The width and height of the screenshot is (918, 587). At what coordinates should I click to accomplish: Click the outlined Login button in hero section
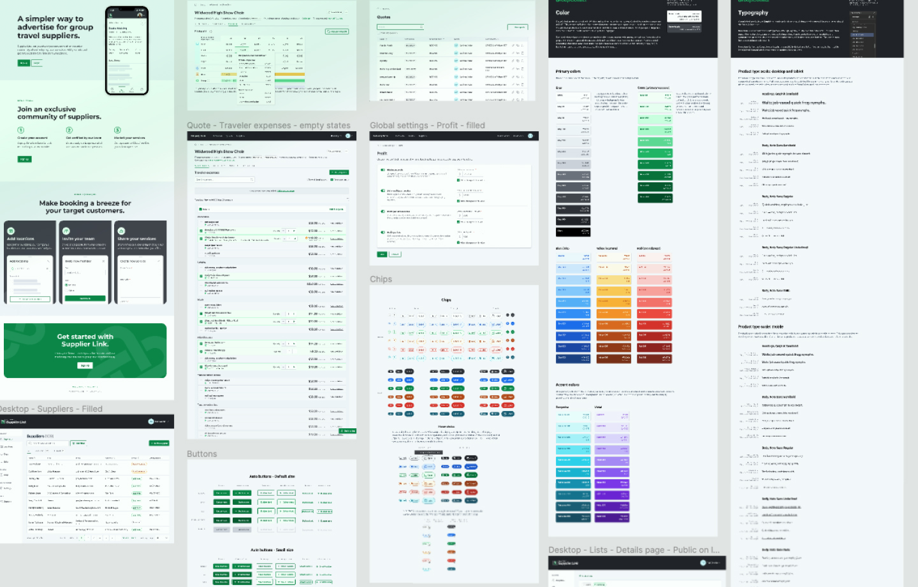[36, 63]
